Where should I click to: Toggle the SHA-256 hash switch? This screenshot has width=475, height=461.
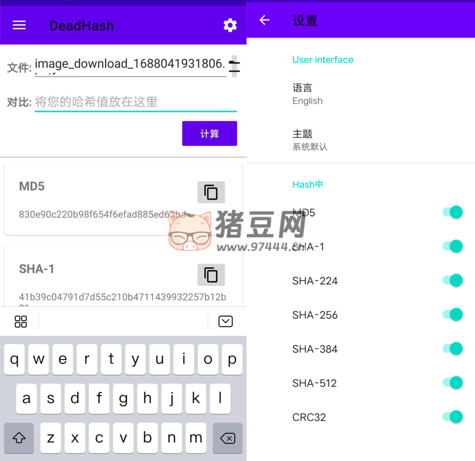pyautogui.click(x=453, y=315)
